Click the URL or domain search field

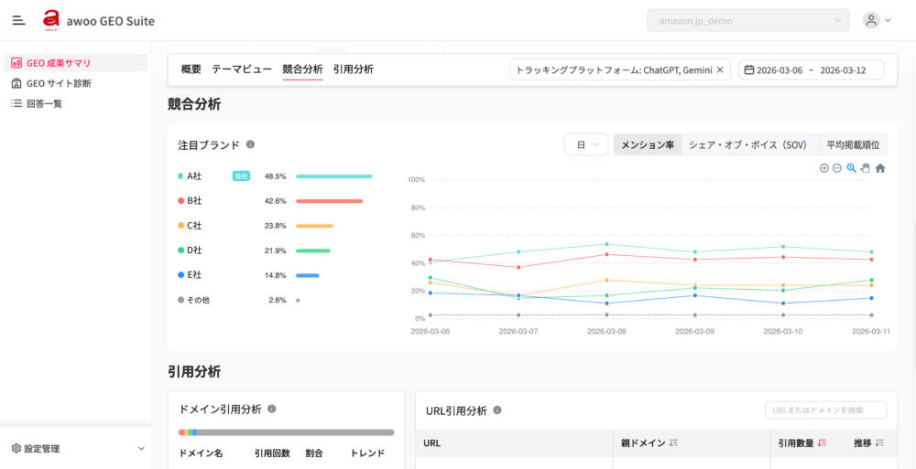[x=825, y=410]
